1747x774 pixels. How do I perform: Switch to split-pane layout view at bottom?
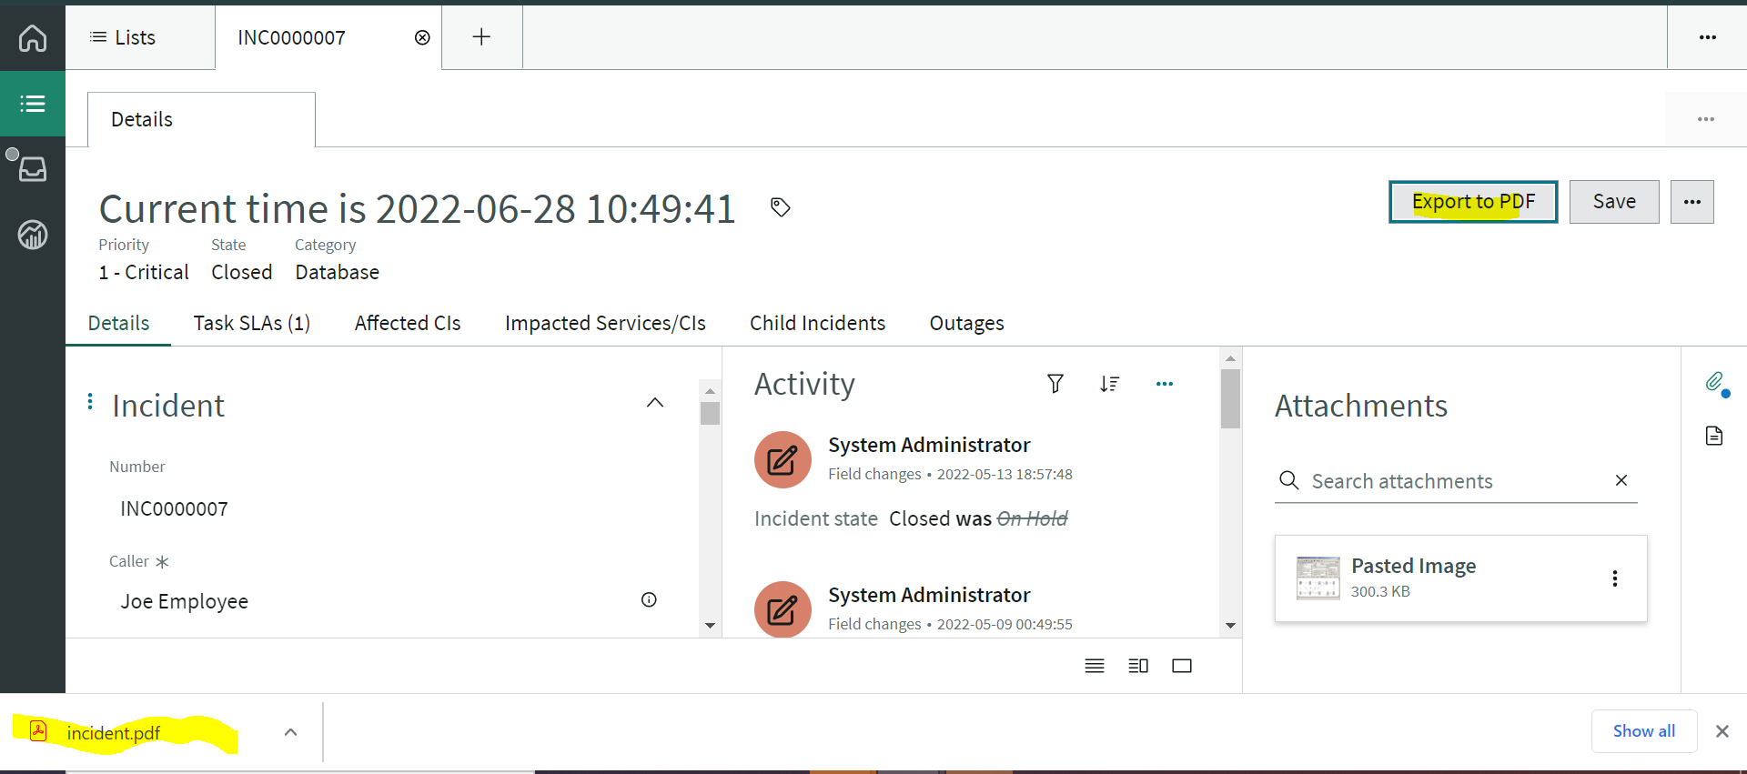[1138, 665]
